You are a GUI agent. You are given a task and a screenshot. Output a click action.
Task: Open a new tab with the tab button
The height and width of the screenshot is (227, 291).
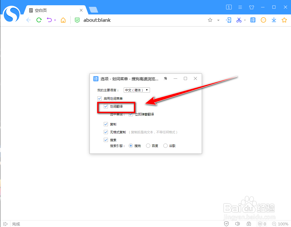click(93, 10)
